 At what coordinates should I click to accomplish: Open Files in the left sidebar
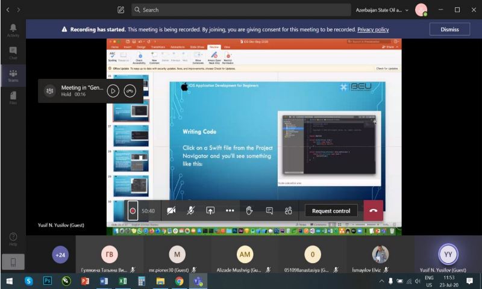[x=13, y=98]
